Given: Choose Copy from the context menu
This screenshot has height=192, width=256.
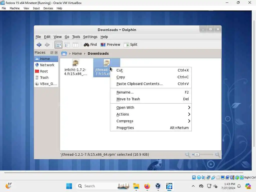Looking at the screenshot, I should pyautogui.click(x=151, y=77).
